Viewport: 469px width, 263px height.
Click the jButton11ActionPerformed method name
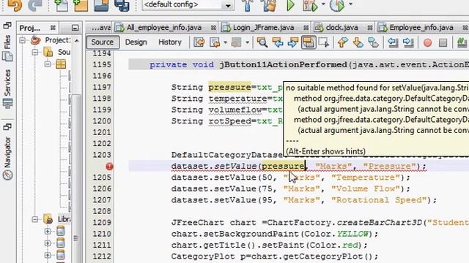click(283, 65)
